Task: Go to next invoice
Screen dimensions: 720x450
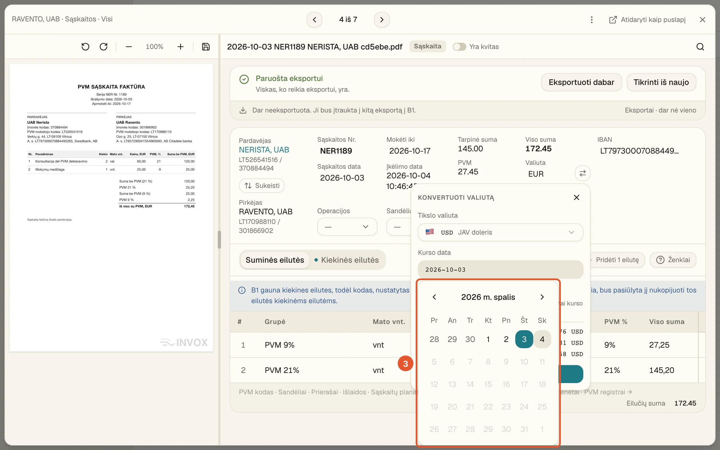Action: (382, 20)
